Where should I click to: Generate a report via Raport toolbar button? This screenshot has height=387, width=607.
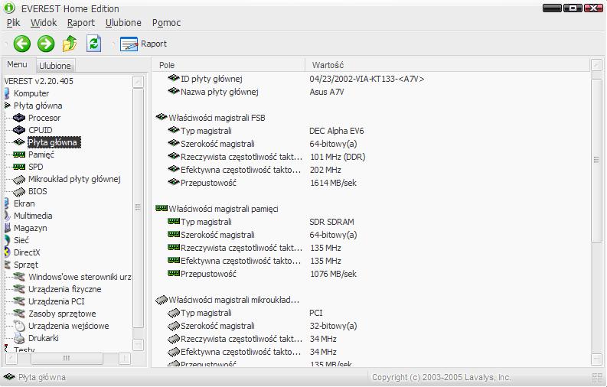click(144, 44)
